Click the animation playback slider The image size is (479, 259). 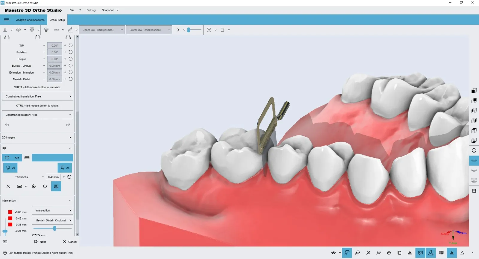pyautogui.click(x=195, y=30)
